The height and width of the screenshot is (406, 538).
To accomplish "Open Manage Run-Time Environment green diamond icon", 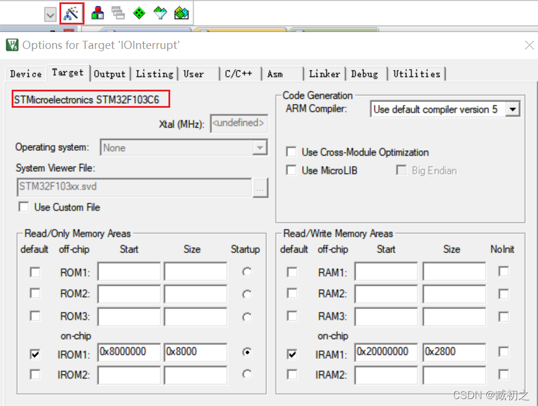I will tap(139, 13).
